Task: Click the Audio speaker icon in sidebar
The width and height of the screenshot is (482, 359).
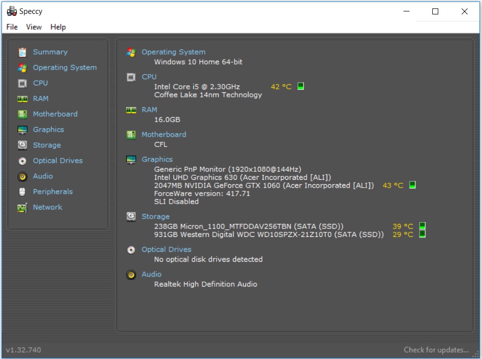Action: (22, 176)
